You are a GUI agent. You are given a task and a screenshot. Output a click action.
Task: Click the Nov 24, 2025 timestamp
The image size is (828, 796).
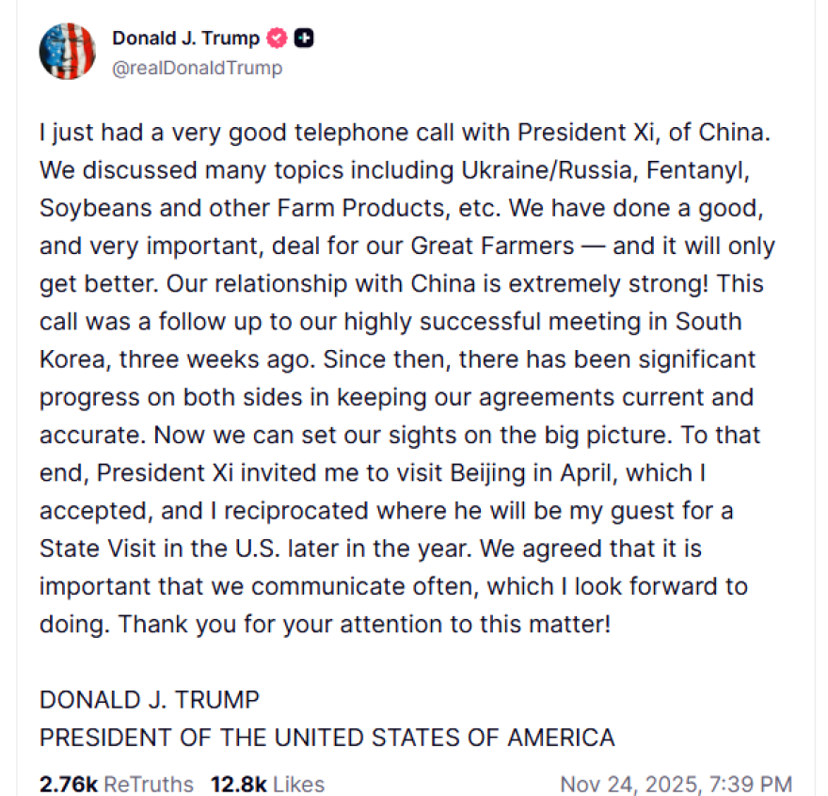click(676, 784)
